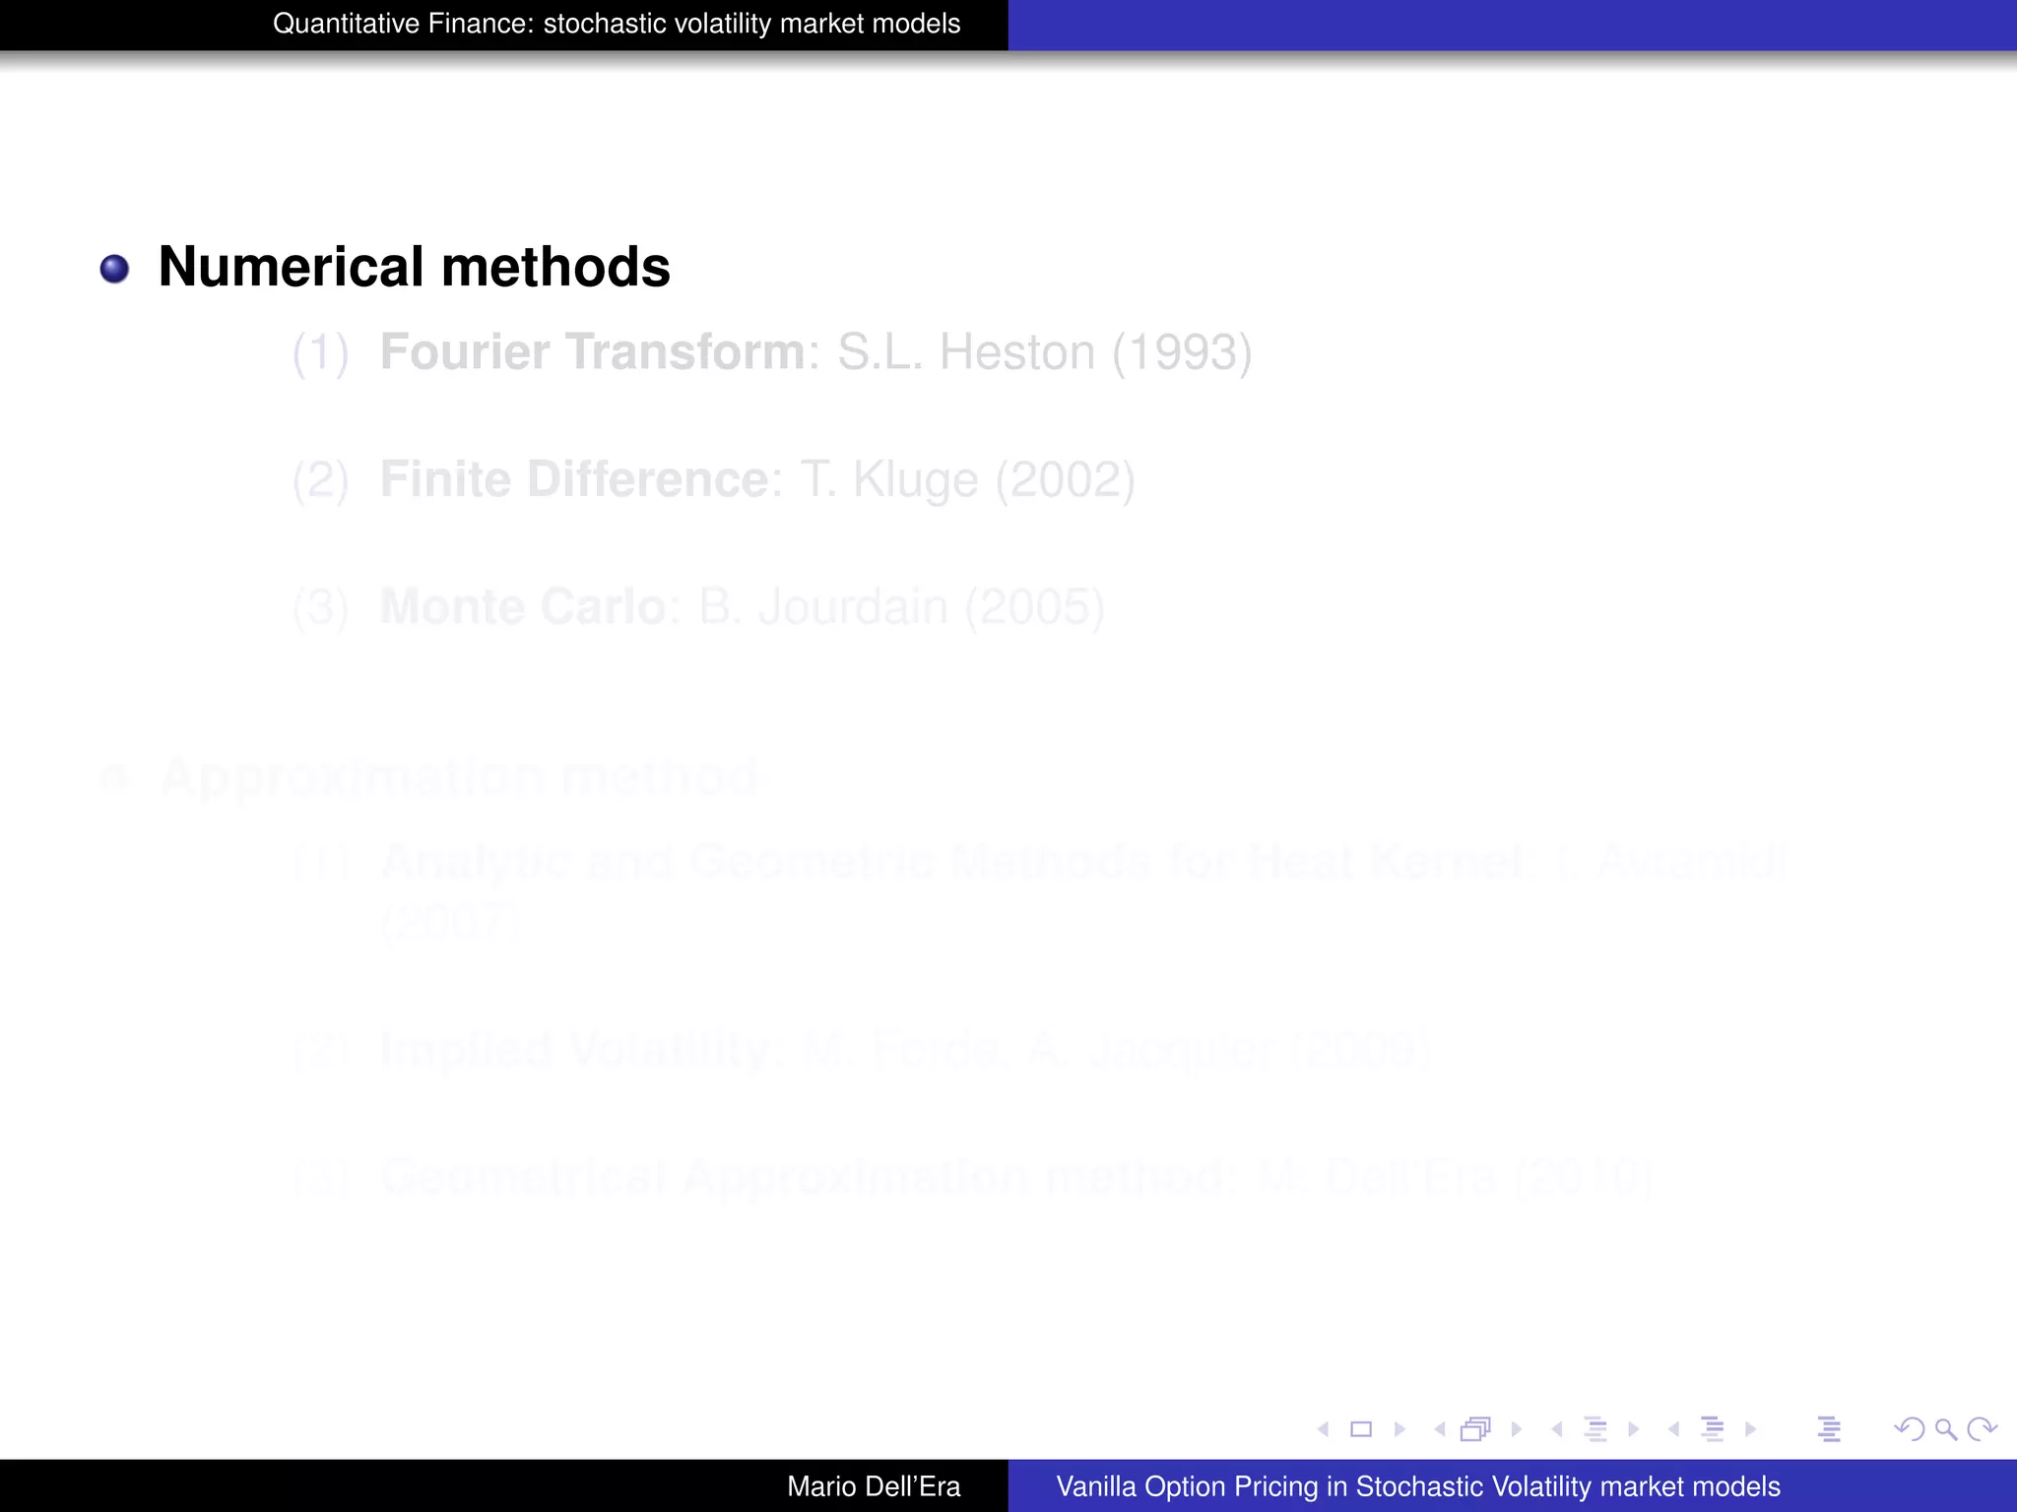Click the go-back curved arrow icon
Image resolution: width=2017 pixels, height=1512 pixels.
[1909, 1429]
